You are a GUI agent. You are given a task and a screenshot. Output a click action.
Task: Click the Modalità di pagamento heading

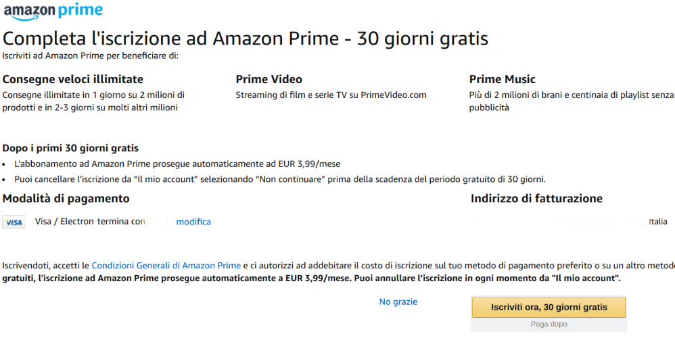(66, 198)
